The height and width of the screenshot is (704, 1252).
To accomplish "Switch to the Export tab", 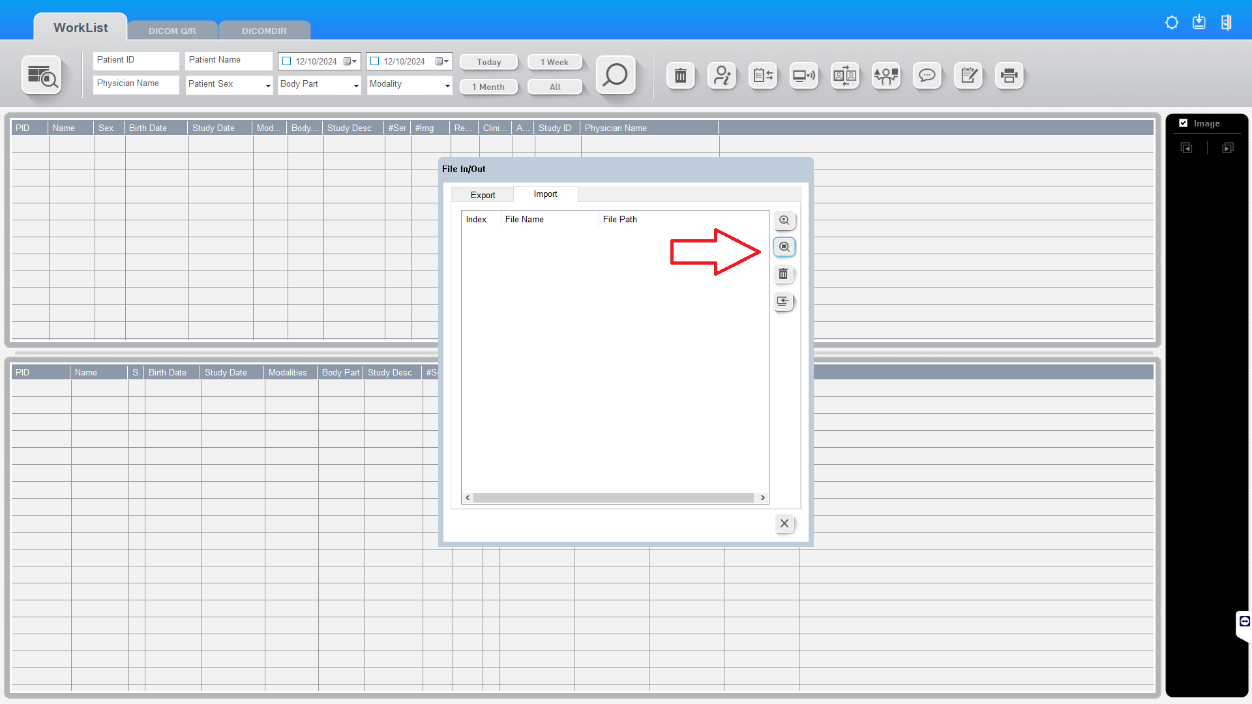I will (483, 195).
